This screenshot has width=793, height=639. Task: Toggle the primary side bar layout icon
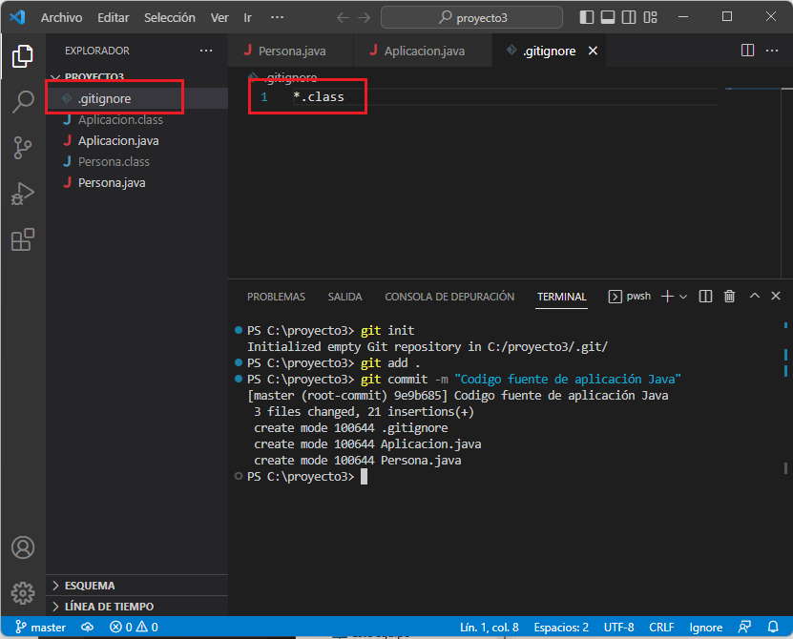coord(586,17)
